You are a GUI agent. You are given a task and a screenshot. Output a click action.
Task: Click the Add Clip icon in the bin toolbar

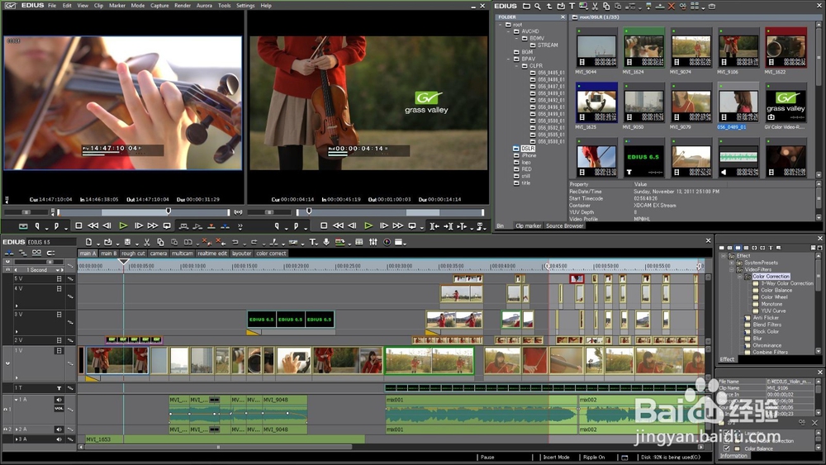pos(561,7)
